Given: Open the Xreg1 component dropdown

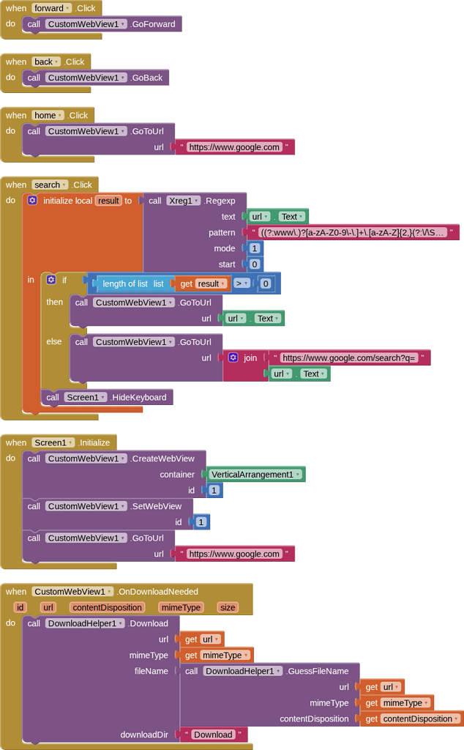Looking at the screenshot, I should [195, 201].
